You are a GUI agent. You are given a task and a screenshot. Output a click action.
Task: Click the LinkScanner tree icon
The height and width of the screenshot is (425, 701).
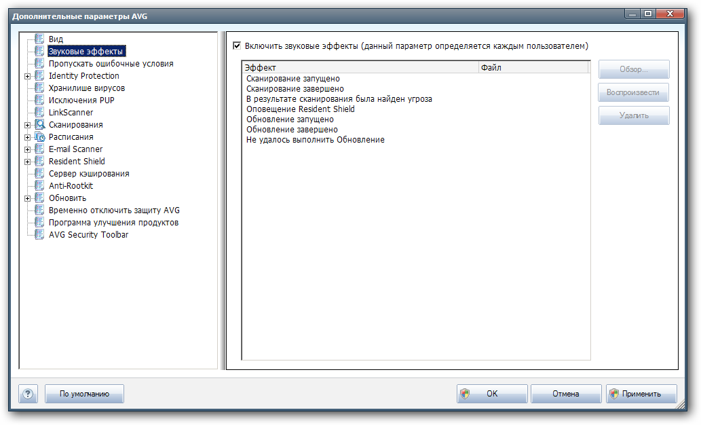pos(39,112)
